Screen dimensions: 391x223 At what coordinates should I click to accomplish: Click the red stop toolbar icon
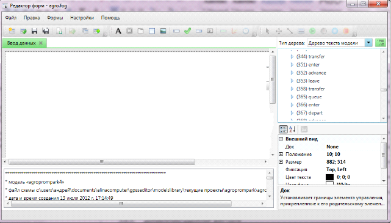[x=346, y=31]
